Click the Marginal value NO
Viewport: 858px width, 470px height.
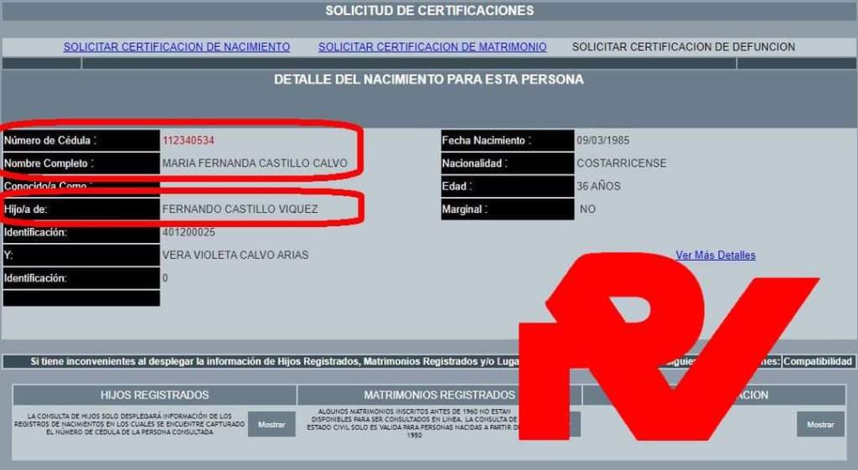(x=587, y=209)
